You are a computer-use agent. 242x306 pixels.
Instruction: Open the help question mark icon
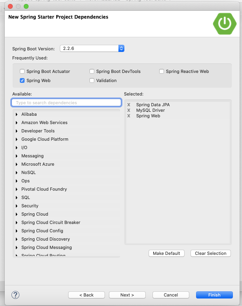(15, 295)
